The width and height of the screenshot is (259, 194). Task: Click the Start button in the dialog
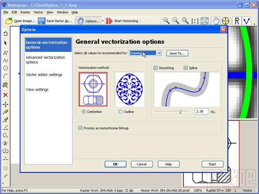[x=212, y=164]
